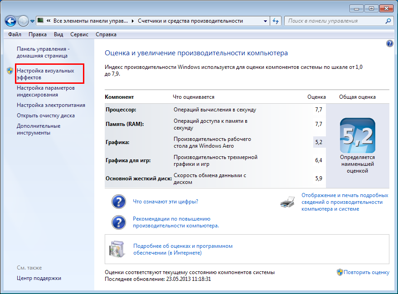Open the "Вид" menu

(x=58, y=34)
